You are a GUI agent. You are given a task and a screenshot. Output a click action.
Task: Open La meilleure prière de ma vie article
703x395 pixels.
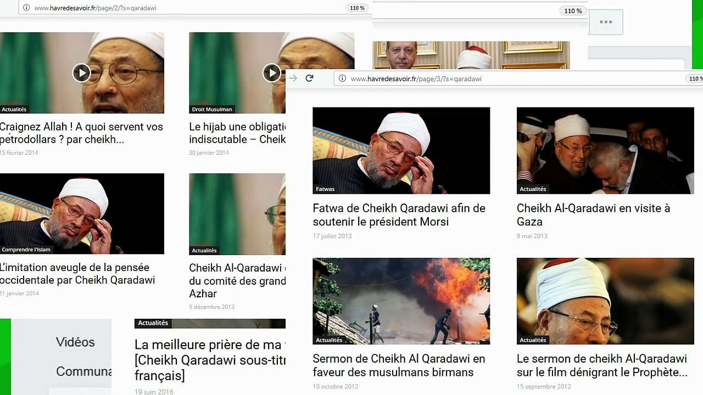coord(210,360)
